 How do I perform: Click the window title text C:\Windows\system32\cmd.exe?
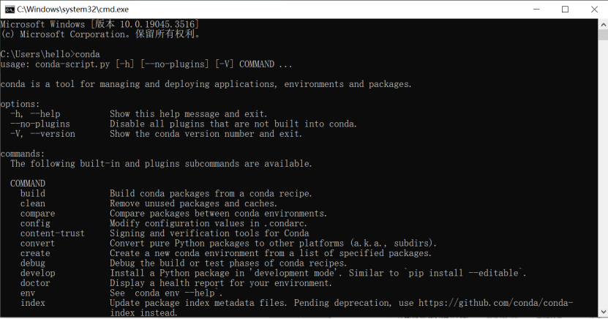[x=73, y=10]
